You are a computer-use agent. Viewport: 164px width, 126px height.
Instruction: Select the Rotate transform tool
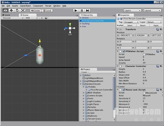tap(17, 10)
